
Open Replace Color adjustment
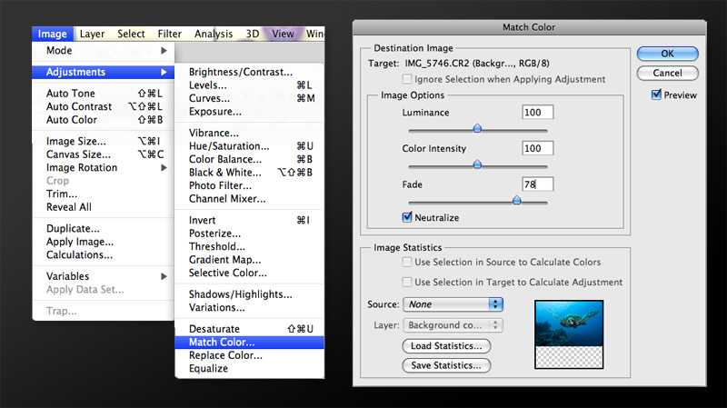pos(249,355)
